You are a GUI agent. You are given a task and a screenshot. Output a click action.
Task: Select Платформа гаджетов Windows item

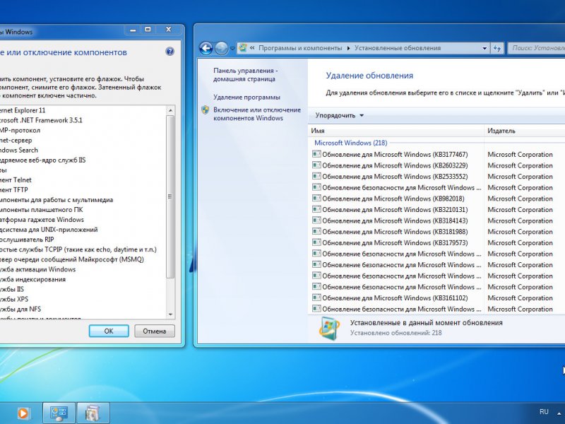[x=42, y=220]
